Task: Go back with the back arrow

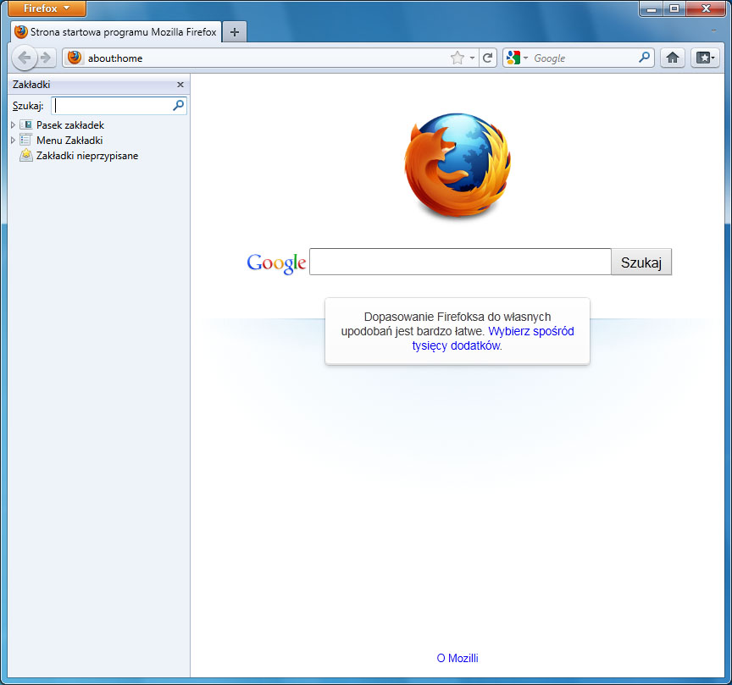Action: pyautogui.click(x=24, y=58)
